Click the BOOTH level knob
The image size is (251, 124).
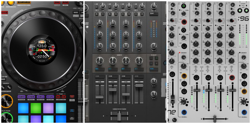[154, 46]
